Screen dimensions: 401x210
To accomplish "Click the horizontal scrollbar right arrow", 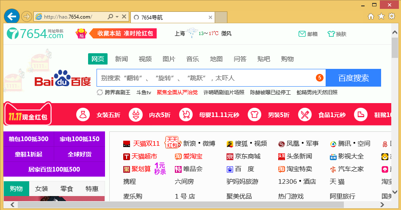I will pyautogui.click(x=382, y=205).
